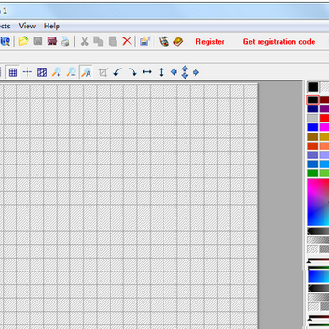
Task: Open the View menu
Action: pyautogui.click(x=27, y=26)
